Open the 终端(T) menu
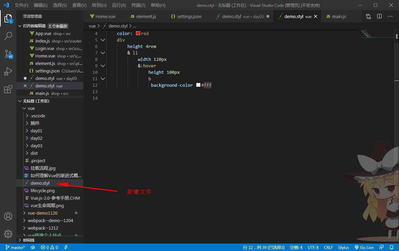The width and height of the screenshot is (399, 251). click(x=138, y=5)
